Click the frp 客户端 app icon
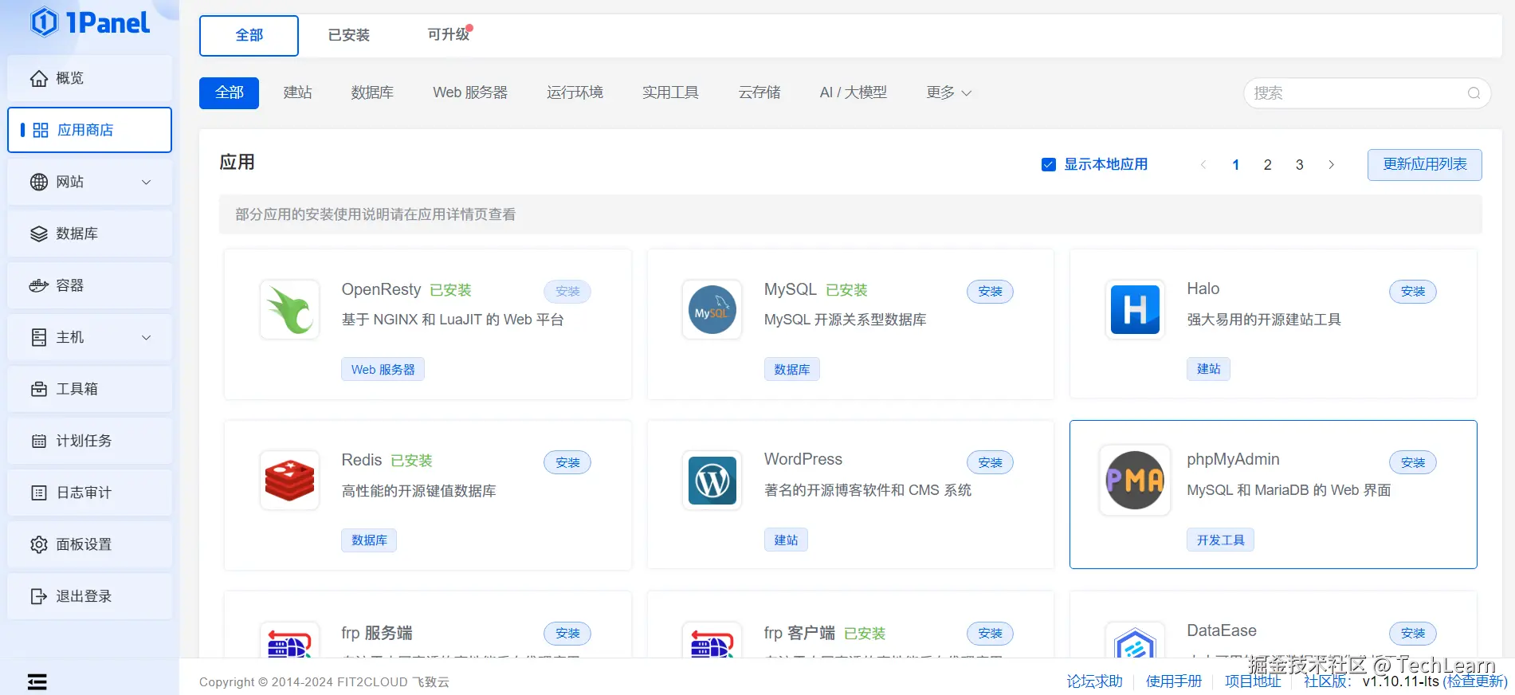Viewport: 1515px width, 695px height. (712, 640)
